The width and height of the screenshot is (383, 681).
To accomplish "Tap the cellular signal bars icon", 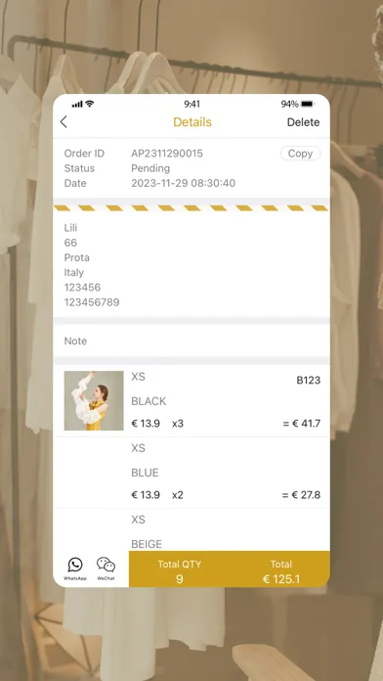I will tap(77, 105).
